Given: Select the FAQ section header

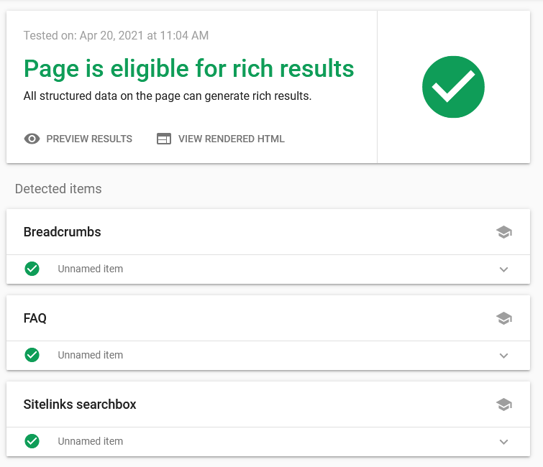Looking at the screenshot, I should 268,318.
